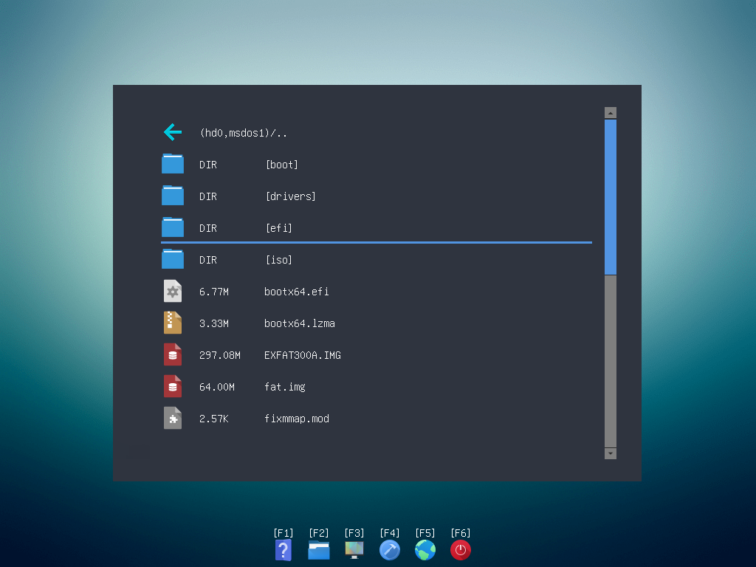Select the [efi] directory entry
This screenshot has width=756, height=567.
click(279, 229)
